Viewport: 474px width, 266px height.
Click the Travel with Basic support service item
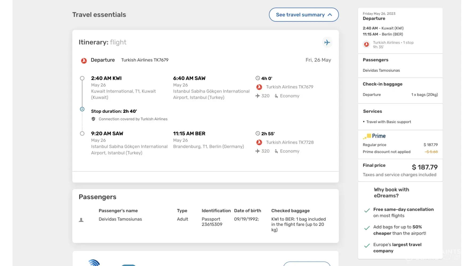click(x=388, y=122)
